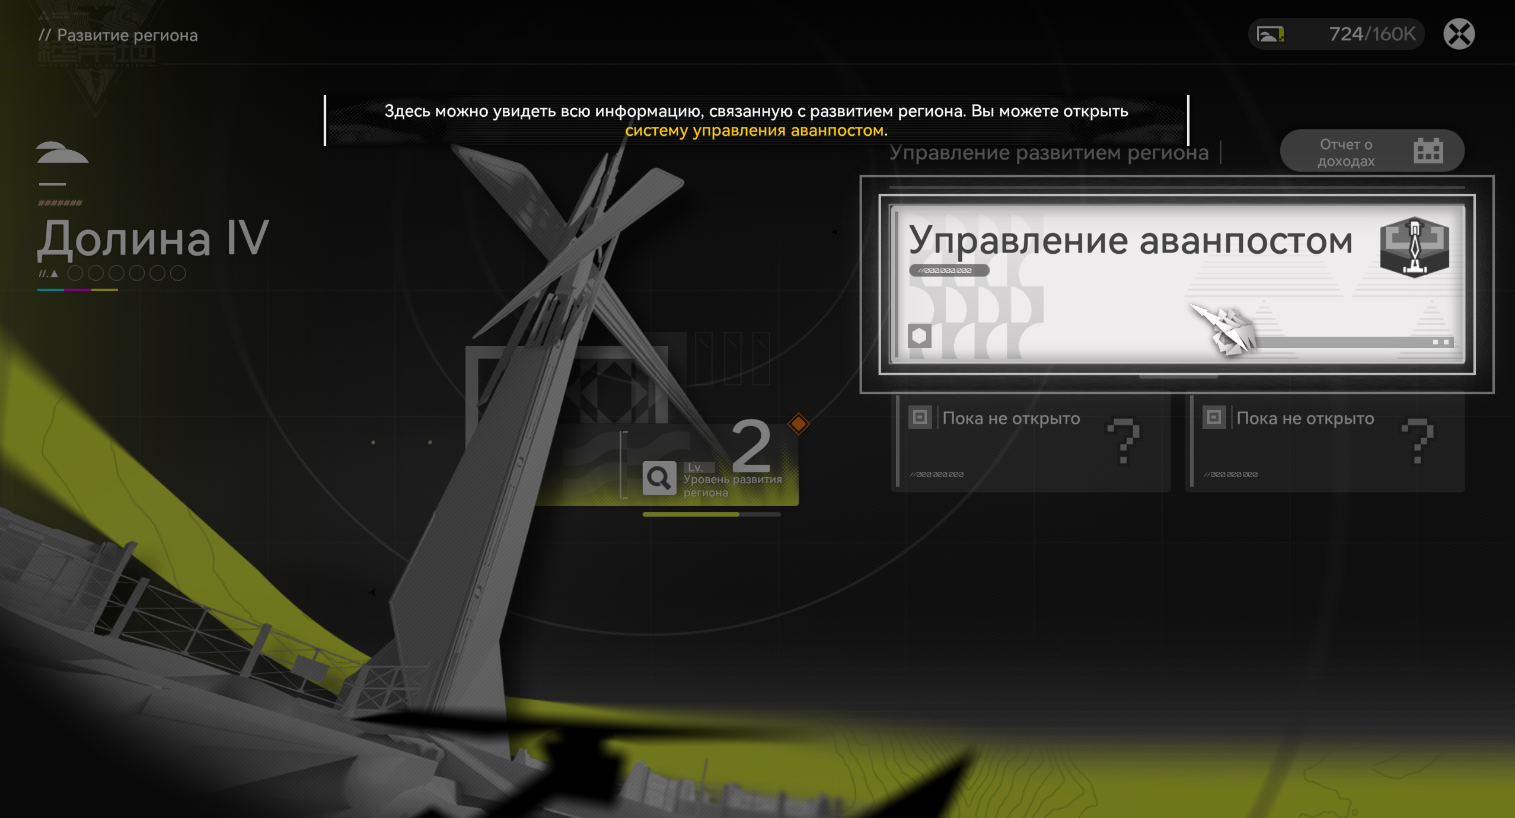Click the orange diamond notification marker
1515x818 pixels.
798,424
